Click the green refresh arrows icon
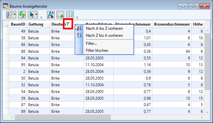Screen dimensions: 213x123 tap(22, 15)
